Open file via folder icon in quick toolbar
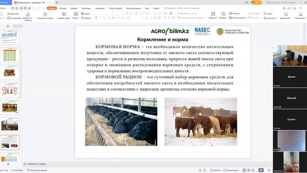307x173 pixels. tap(13, 8)
